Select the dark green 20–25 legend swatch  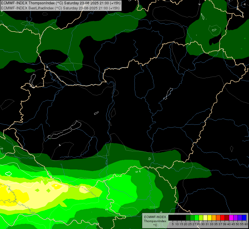188,218
